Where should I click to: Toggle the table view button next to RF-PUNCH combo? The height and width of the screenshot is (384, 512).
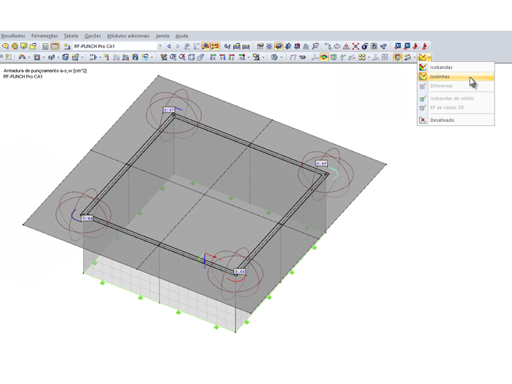click(x=55, y=46)
